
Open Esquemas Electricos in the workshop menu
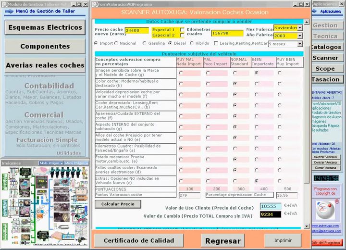click(x=45, y=27)
